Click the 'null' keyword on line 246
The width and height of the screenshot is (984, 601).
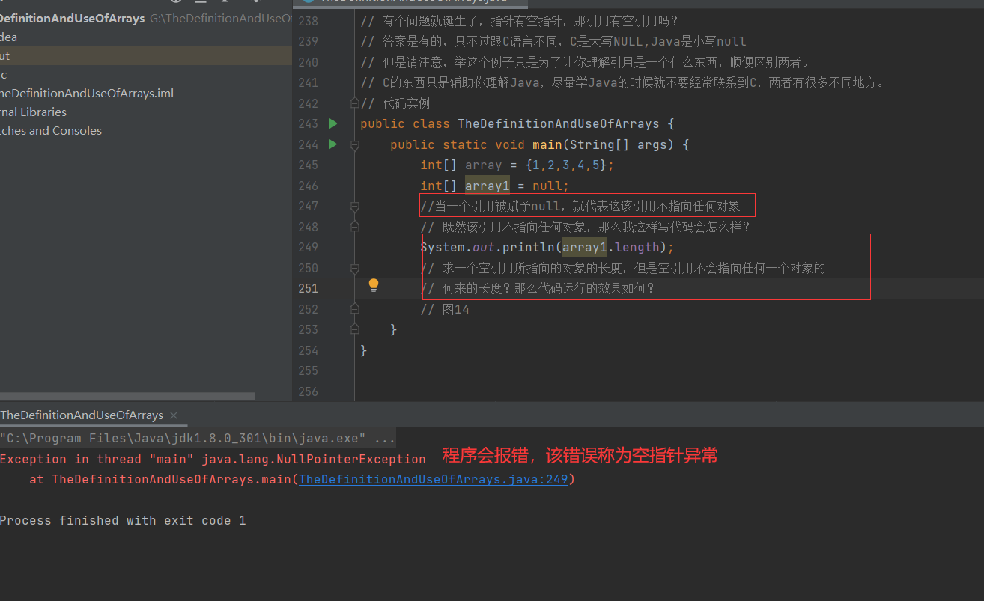pyautogui.click(x=547, y=186)
